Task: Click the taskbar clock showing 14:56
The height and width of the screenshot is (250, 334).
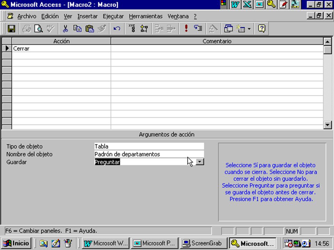Action: (x=322, y=243)
